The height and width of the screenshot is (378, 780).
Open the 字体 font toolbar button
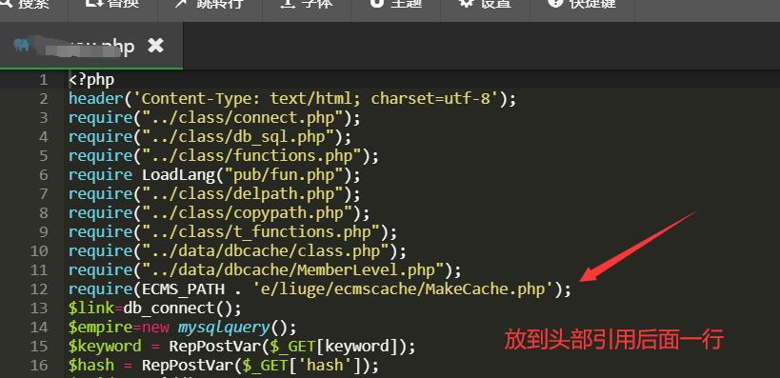coord(307,5)
